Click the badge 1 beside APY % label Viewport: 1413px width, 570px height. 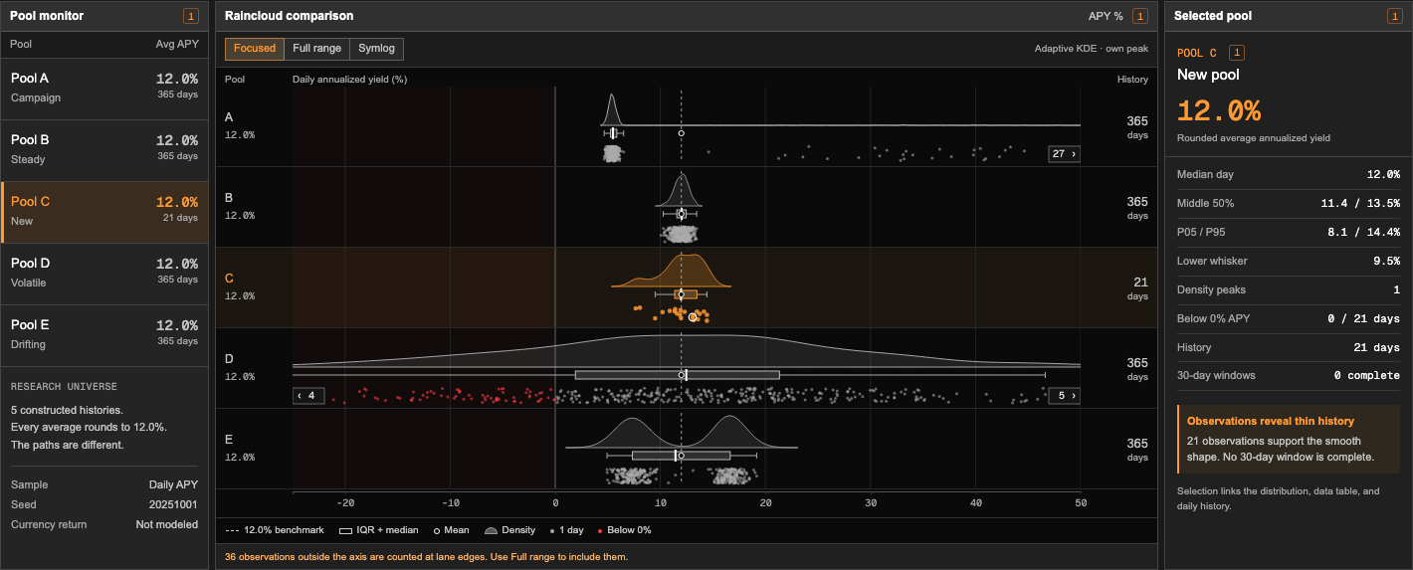tap(1140, 16)
